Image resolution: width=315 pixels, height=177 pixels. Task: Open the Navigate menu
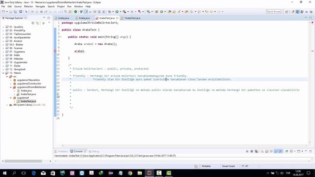[40, 6]
